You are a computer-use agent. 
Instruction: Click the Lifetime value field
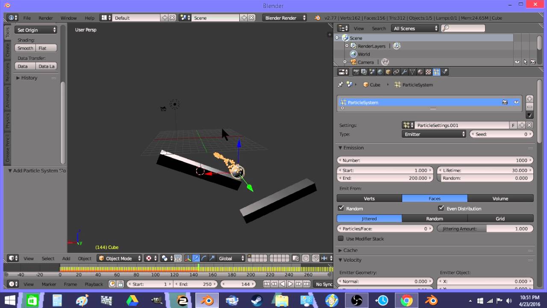click(x=485, y=170)
